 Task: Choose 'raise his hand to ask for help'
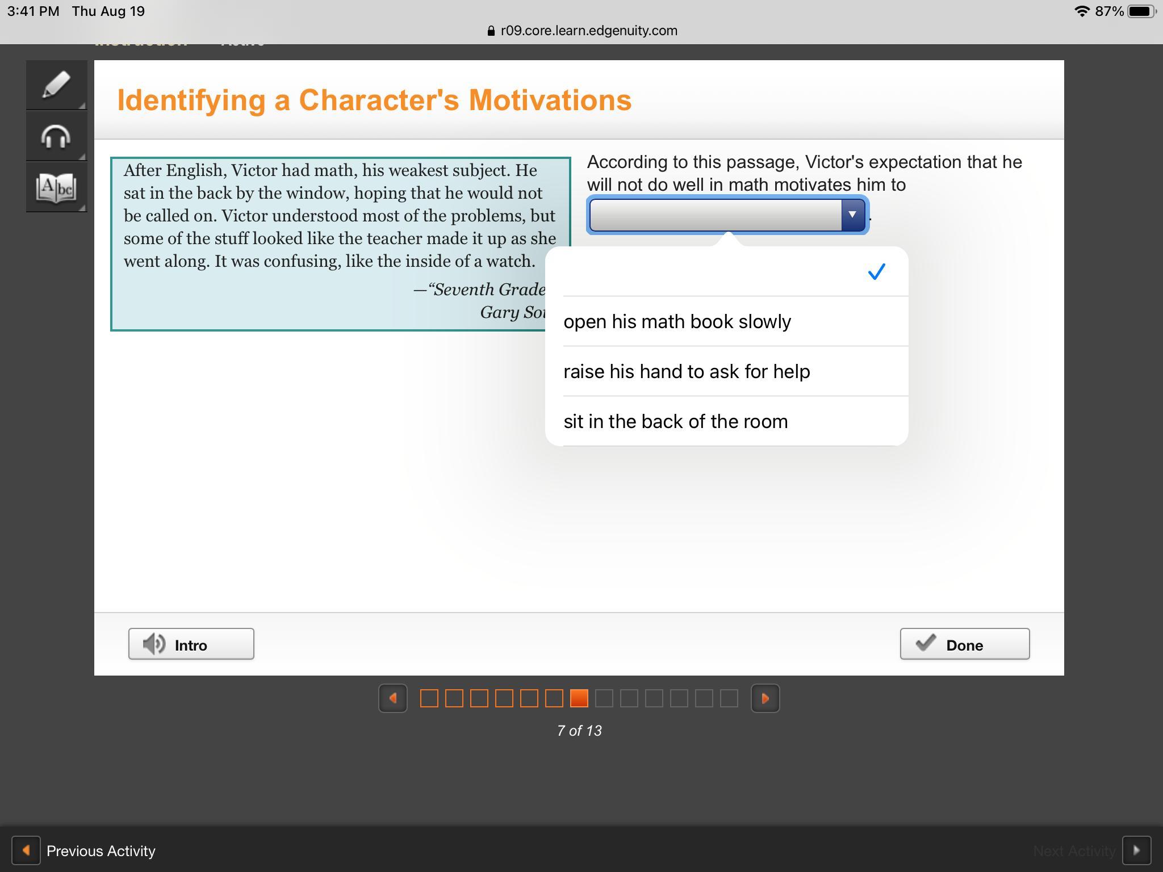click(686, 372)
